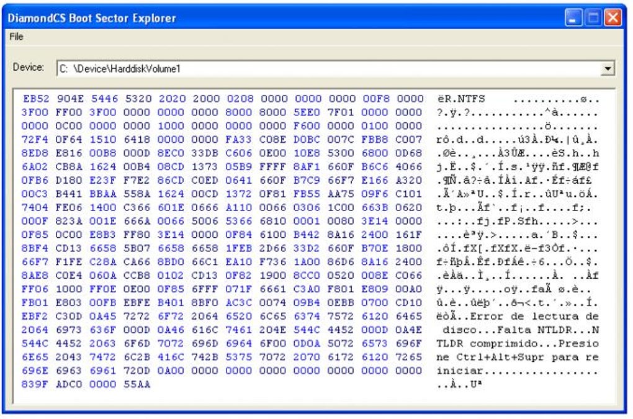Screen dimensions: 633x419
Task: Click hex value 5EE0
Action: click(x=307, y=112)
